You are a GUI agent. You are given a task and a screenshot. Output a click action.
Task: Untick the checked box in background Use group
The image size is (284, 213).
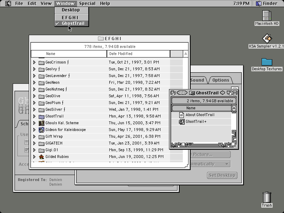tap(26, 150)
